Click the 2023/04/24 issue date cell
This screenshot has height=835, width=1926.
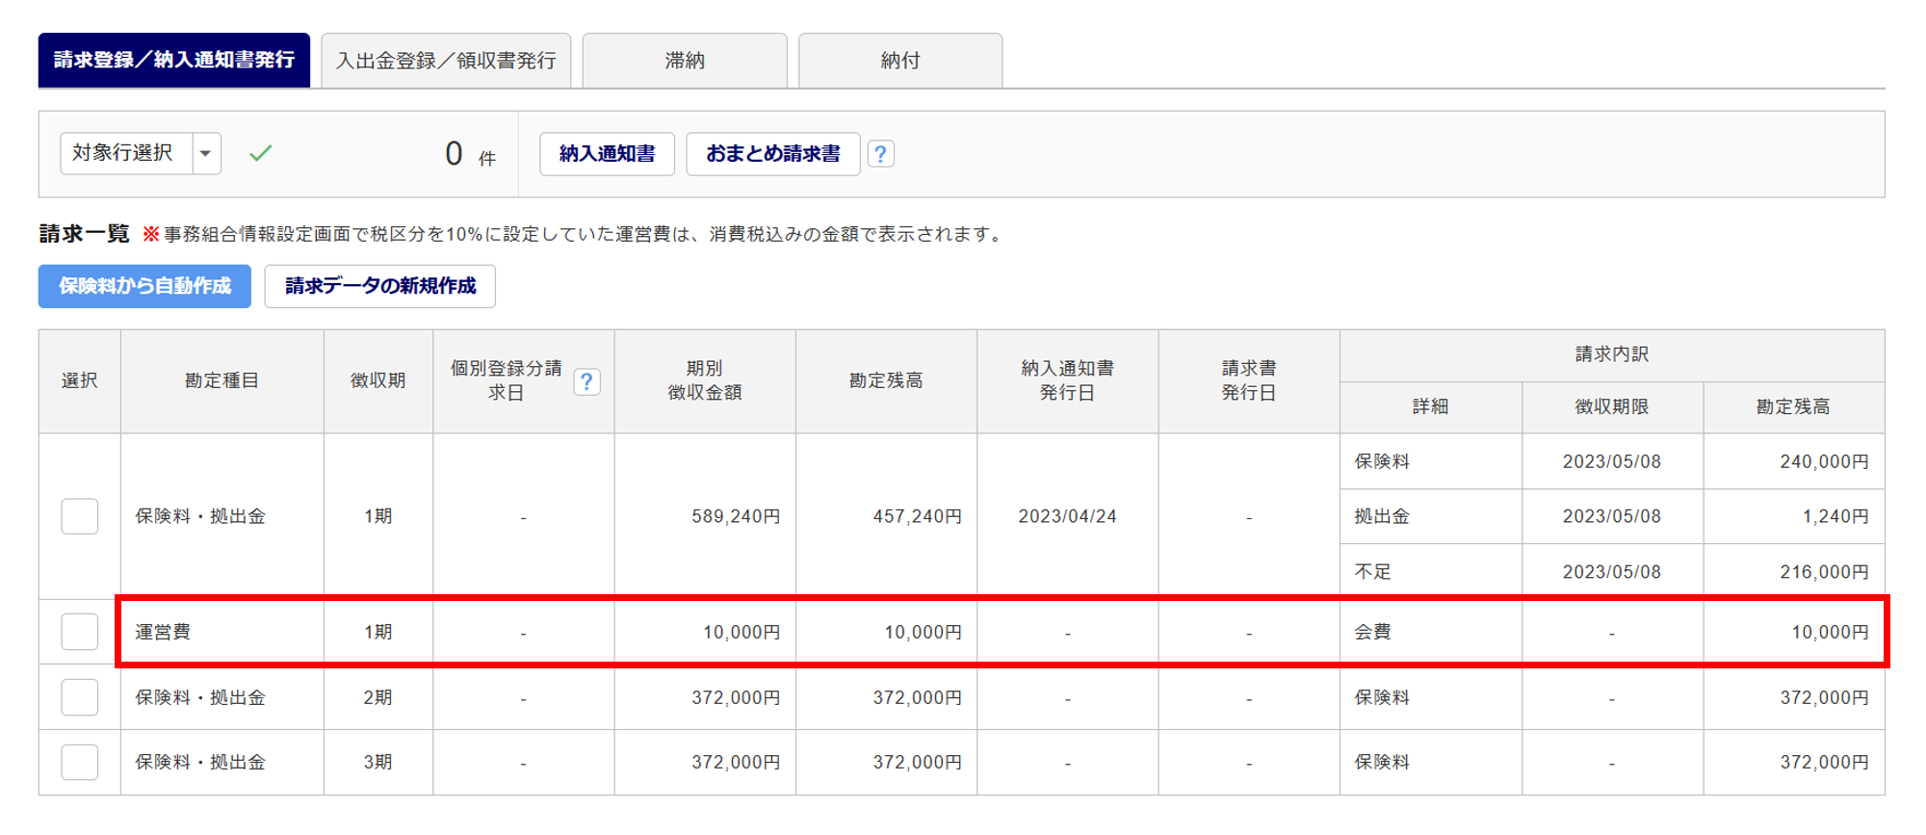point(1067,516)
